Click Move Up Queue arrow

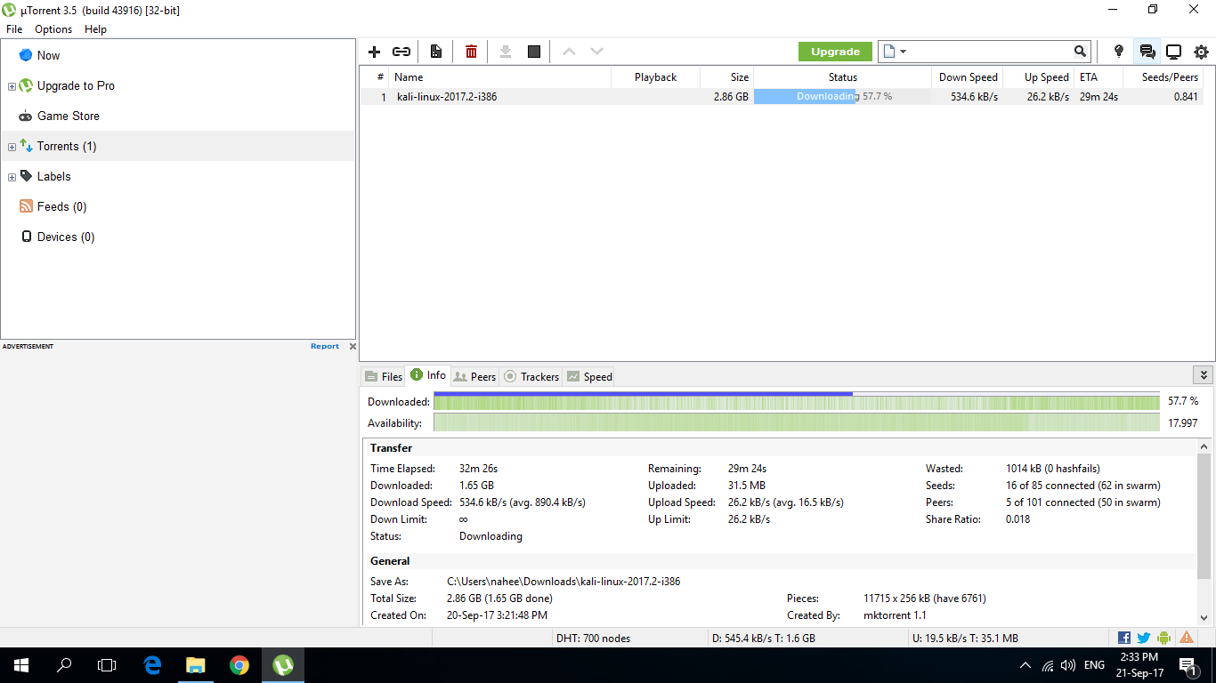(x=569, y=52)
